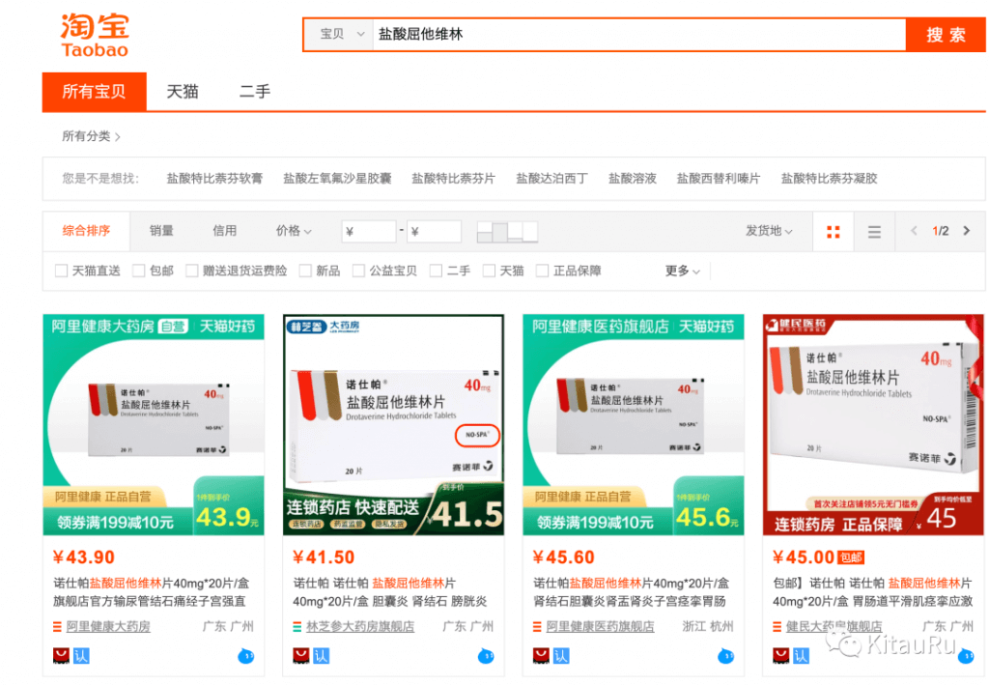Click the minimum price input box
Screen dimensions: 989x686
click(x=369, y=232)
